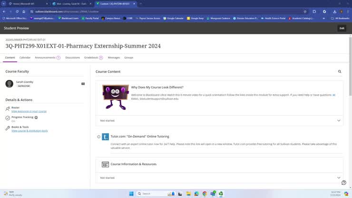Open the help question mark icon
Viewport: 352px width, 198px height.
(x=343, y=182)
